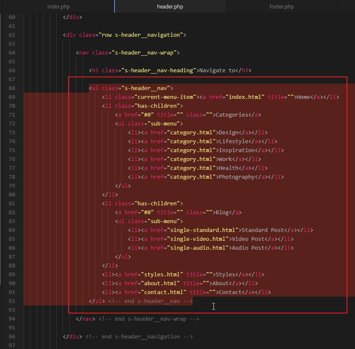Click 'end s-header__nav' comment on line 92
355x349 pixels.
point(150,301)
